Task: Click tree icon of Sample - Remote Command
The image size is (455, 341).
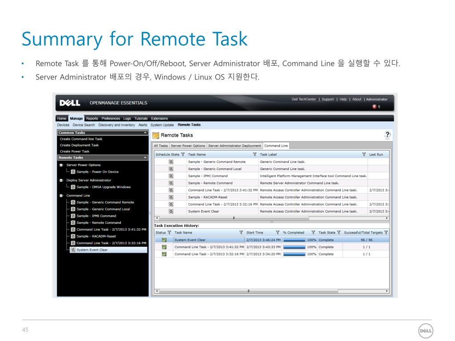Action: coord(73,223)
